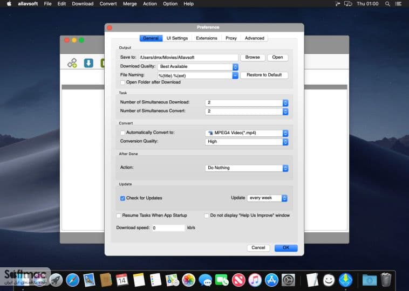Viewport: 409px width, 291px height.
Task: Open Maps icon in the Dock
Action: click(x=172, y=280)
